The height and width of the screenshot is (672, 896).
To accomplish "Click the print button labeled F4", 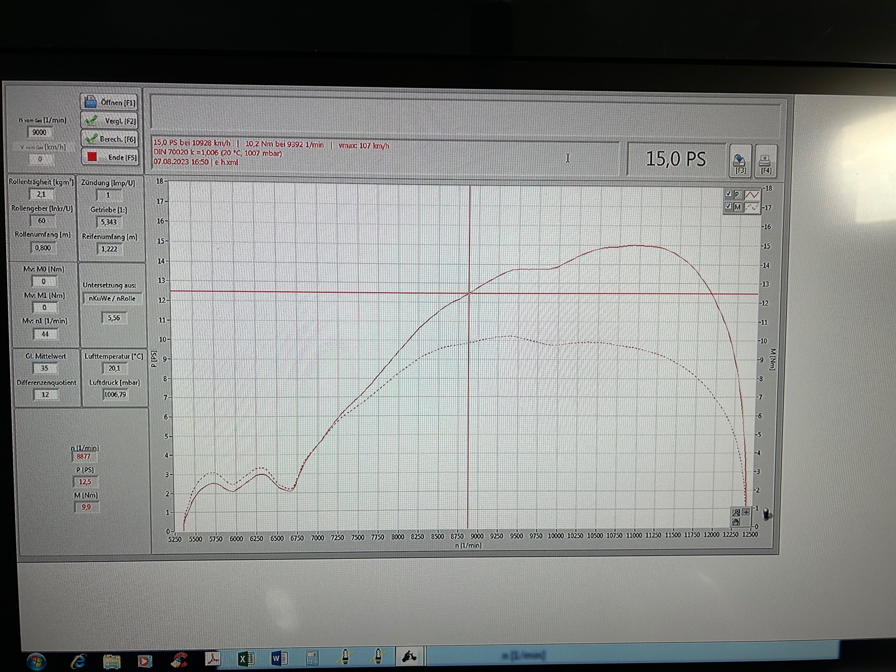I will click(x=765, y=162).
